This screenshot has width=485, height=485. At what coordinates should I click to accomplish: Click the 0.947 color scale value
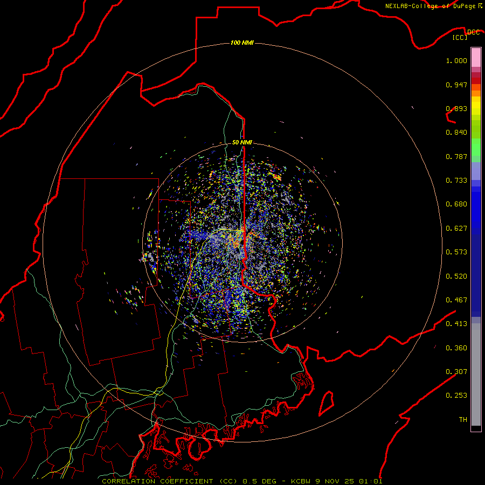coord(456,85)
